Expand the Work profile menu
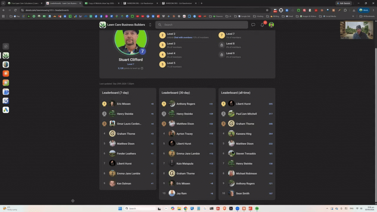 click(363, 10)
